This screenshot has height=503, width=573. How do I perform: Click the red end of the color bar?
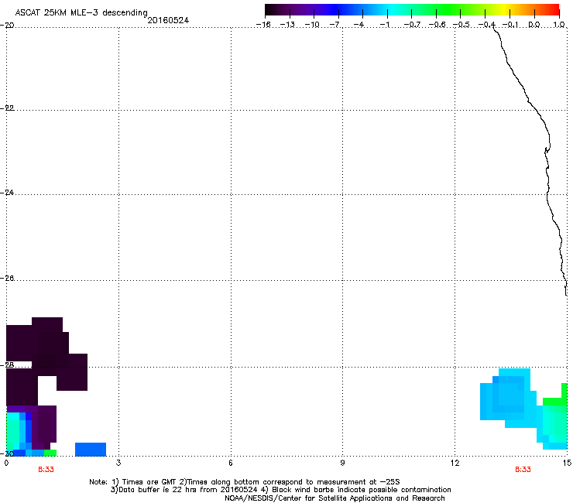pyautogui.click(x=554, y=10)
